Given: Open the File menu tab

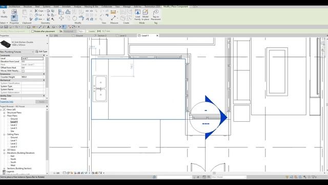Looking at the screenshot, I should 4,7.
